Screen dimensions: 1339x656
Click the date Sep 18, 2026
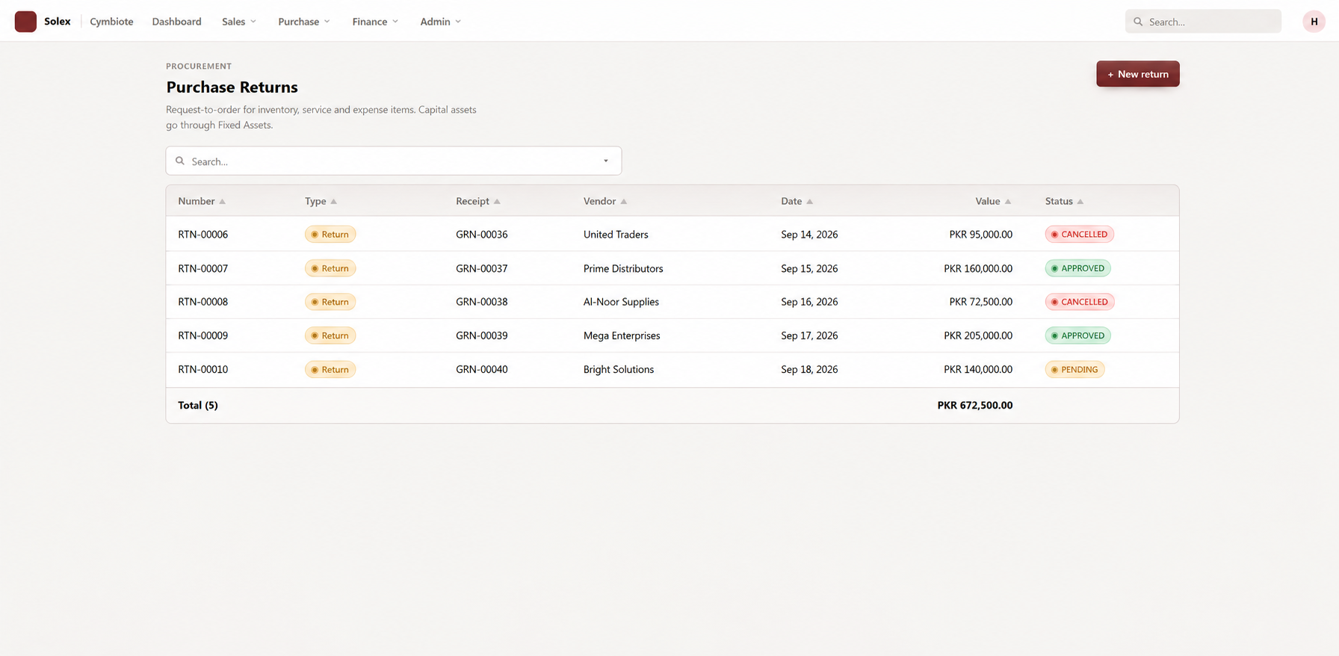tap(809, 370)
